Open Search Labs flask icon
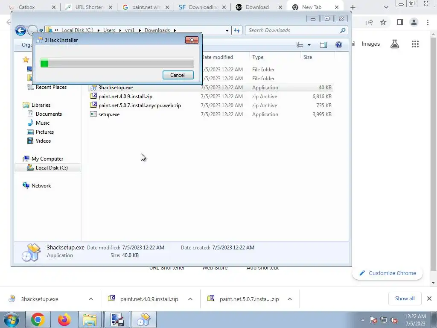 point(395,44)
